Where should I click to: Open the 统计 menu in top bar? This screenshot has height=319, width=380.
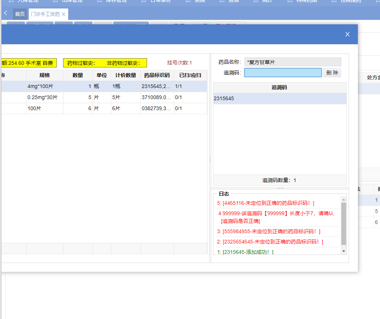click(263, 1)
